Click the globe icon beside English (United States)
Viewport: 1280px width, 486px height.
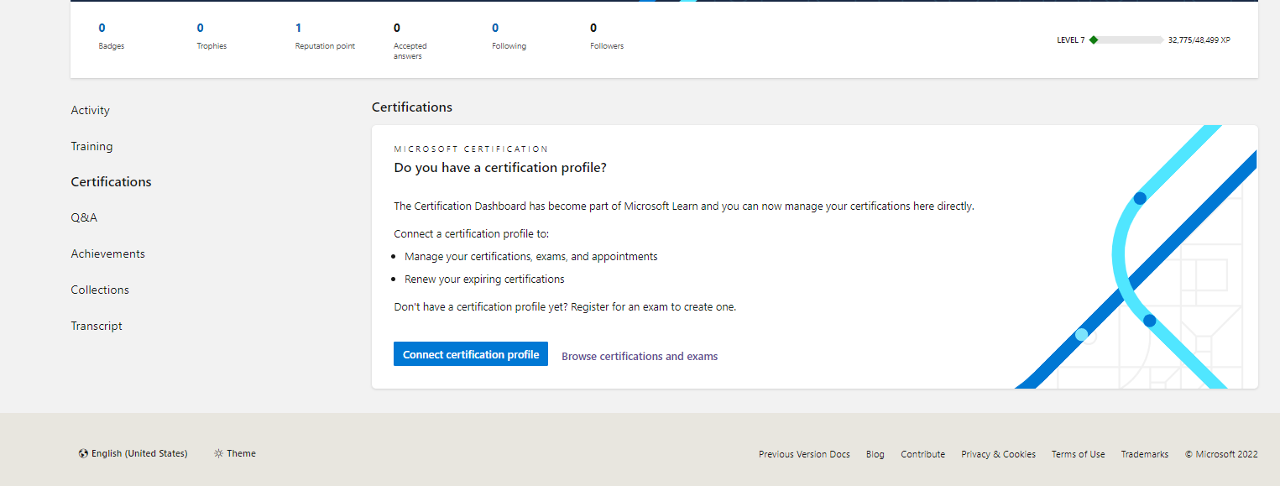coord(83,453)
